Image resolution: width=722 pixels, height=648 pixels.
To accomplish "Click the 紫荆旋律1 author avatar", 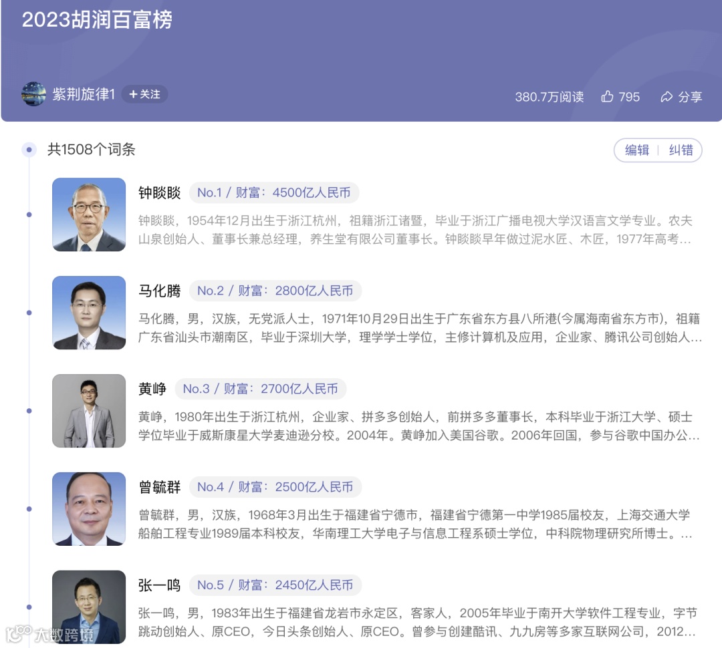I will pyautogui.click(x=33, y=94).
